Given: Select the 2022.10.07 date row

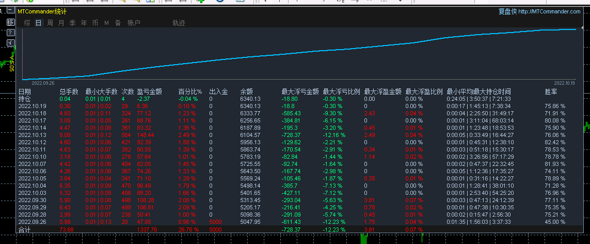Looking at the screenshot, I should pos(32,164).
